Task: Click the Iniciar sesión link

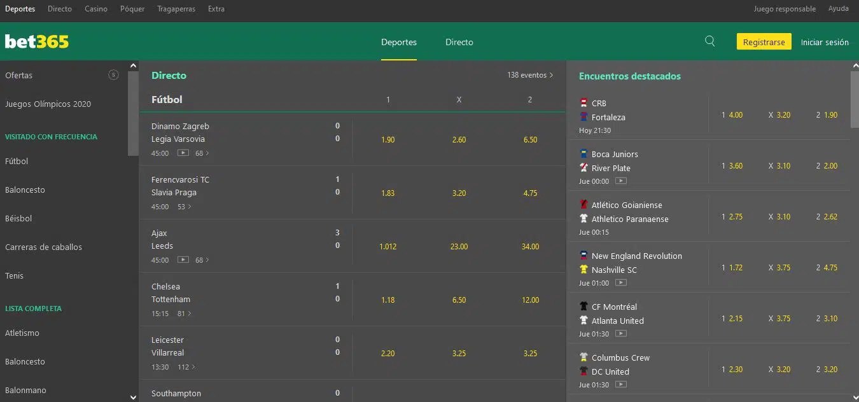Action: pyautogui.click(x=825, y=42)
